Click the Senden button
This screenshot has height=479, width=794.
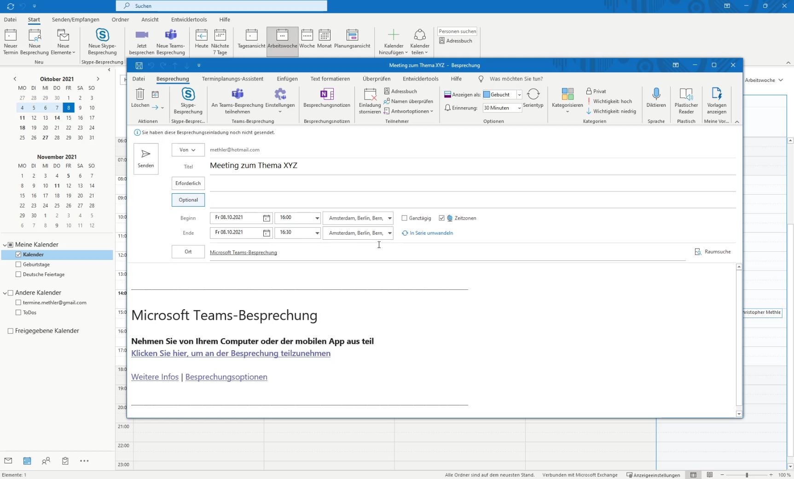[x=146, y=159]
